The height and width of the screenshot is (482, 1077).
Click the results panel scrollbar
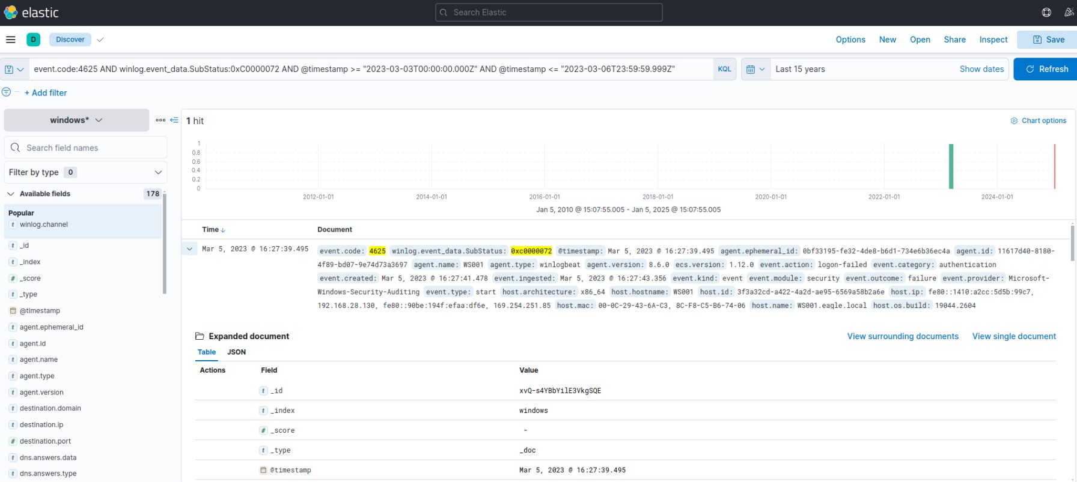coord(1073,243)
